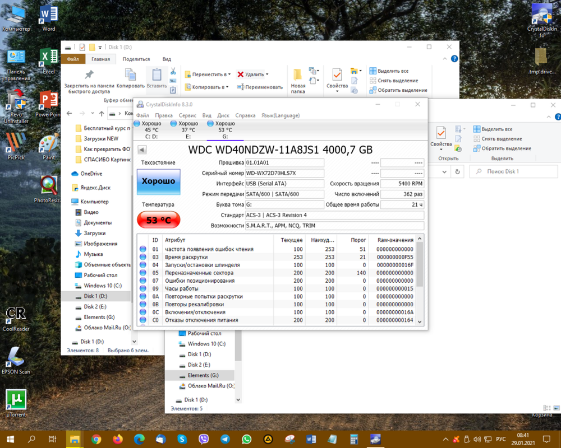Click the Удалить delete icon in ribbon
The height and width of the screenshot is (448, 561).
pyautogui.click(x=241, y=74)
